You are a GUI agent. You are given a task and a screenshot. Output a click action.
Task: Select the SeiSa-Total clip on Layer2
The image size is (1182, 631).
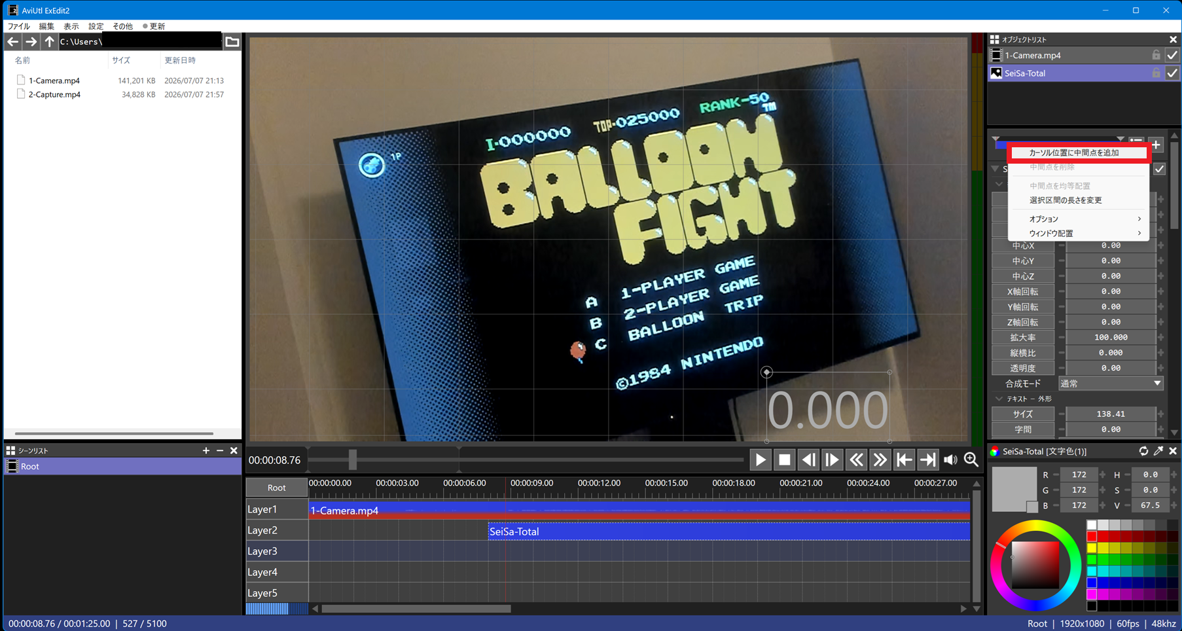729,532
